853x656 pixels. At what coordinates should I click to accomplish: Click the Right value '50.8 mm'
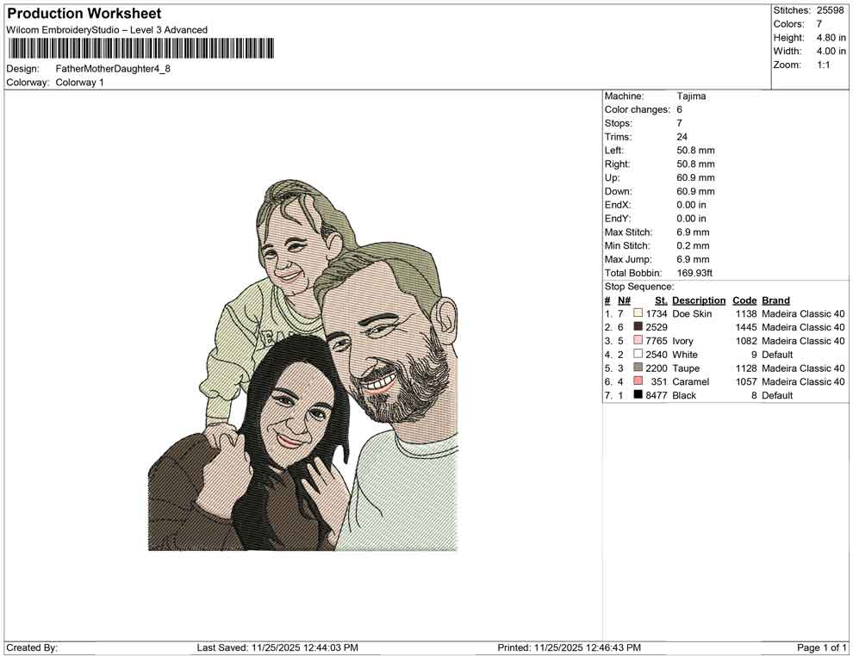pos(696,164)
